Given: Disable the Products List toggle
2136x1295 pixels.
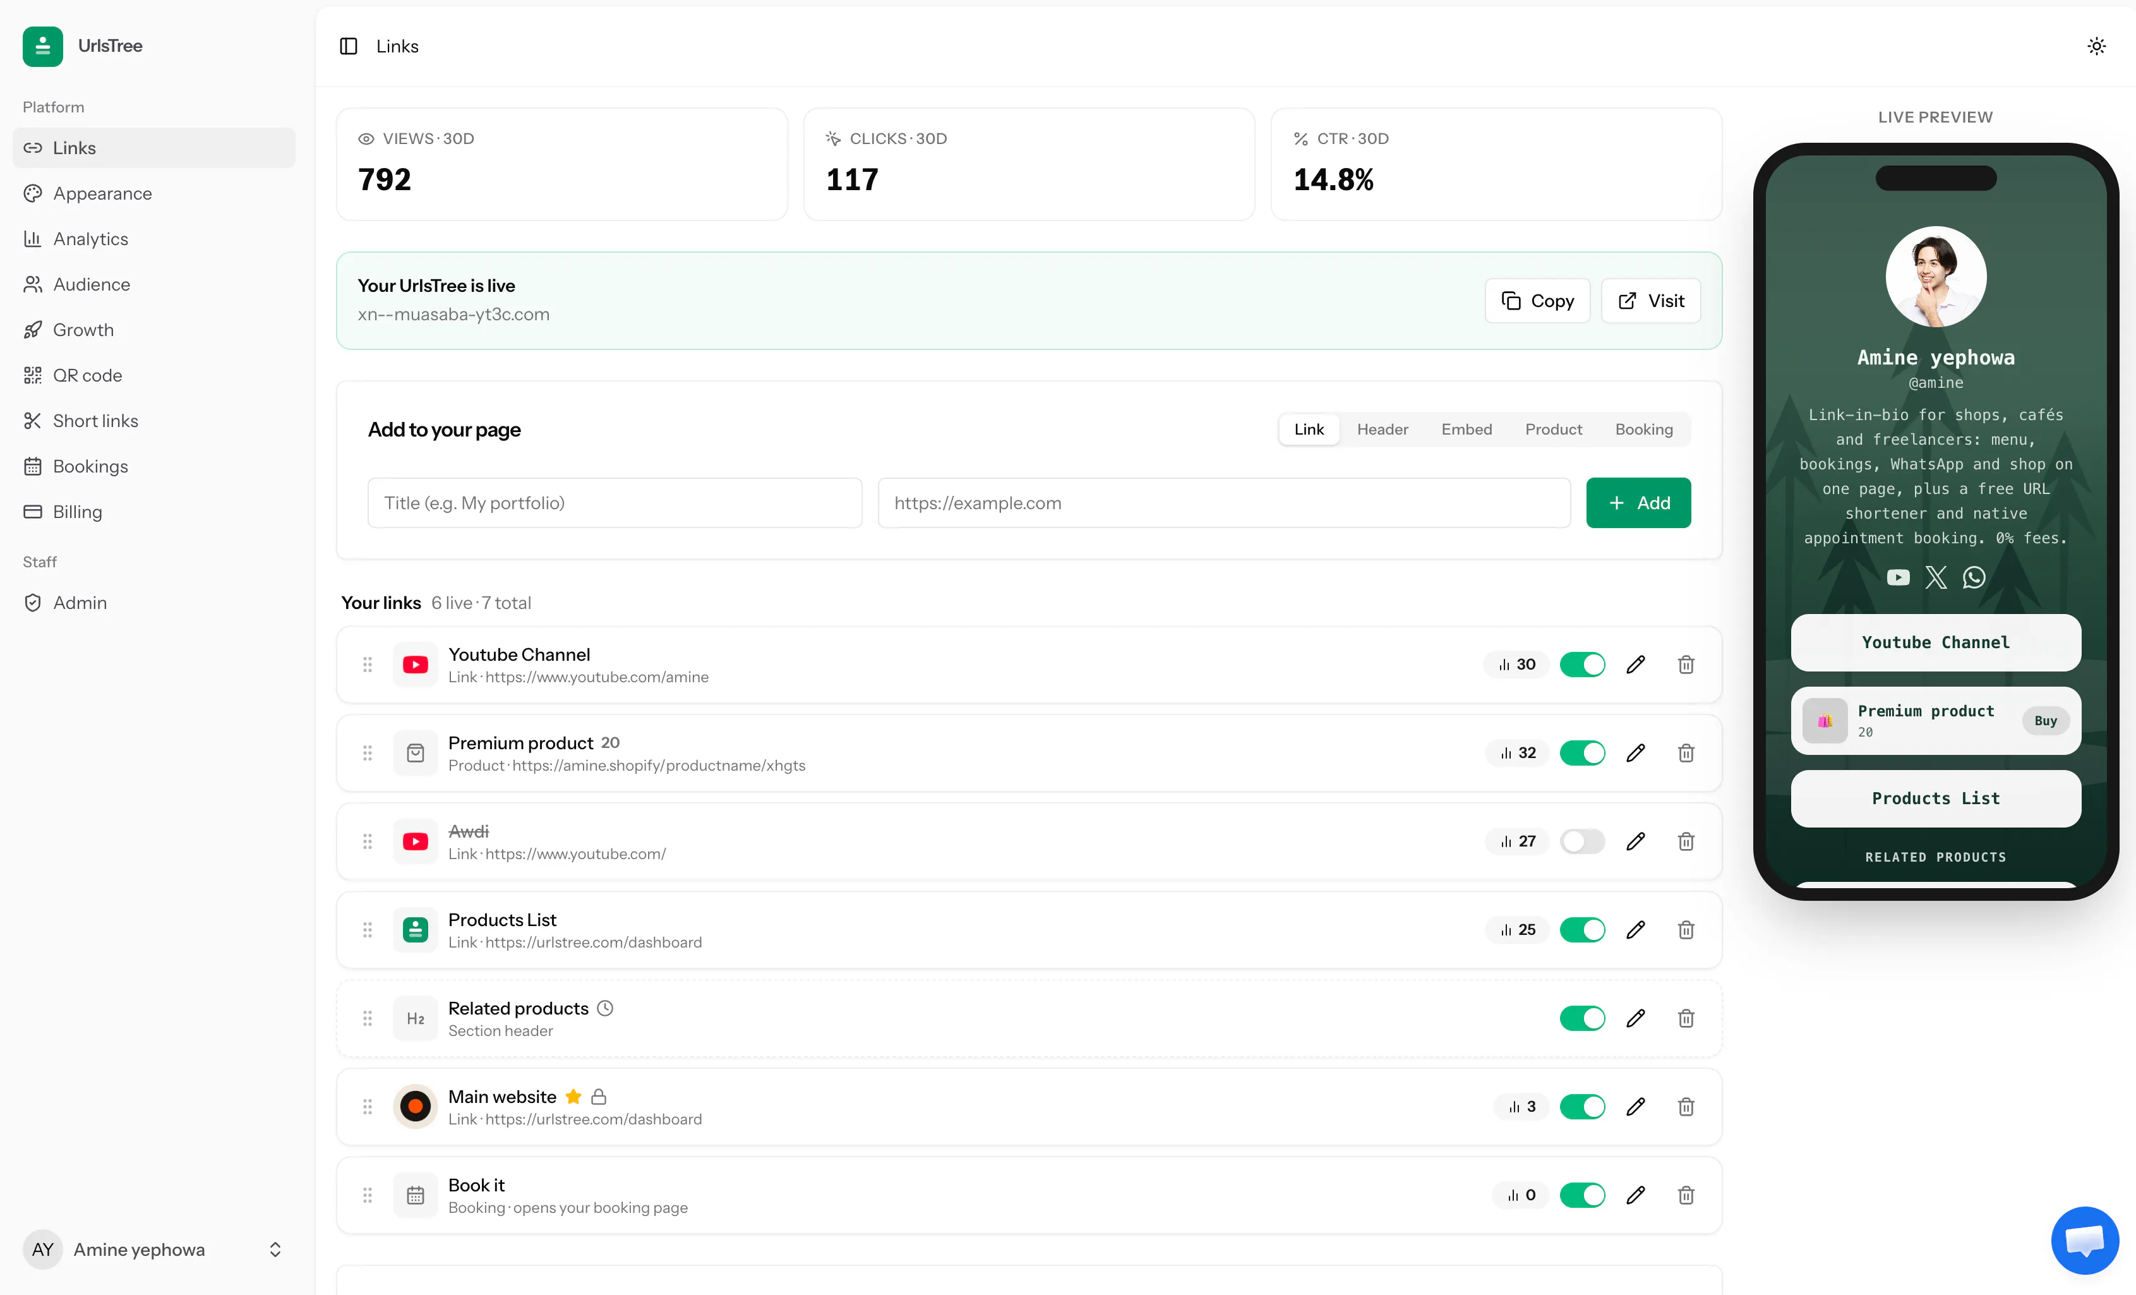Looking at the screenshot, I should pyautogui.click(x=1582, y=930).
